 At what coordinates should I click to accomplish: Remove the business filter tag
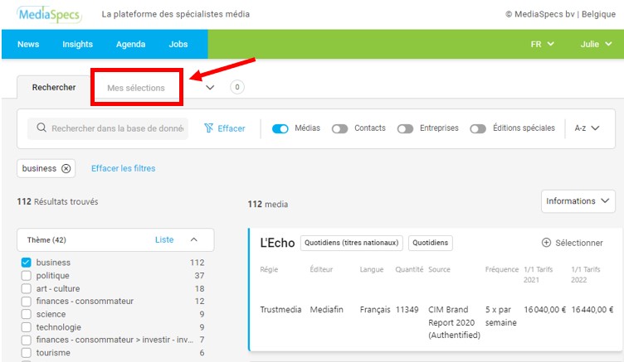tap(66, 168)
